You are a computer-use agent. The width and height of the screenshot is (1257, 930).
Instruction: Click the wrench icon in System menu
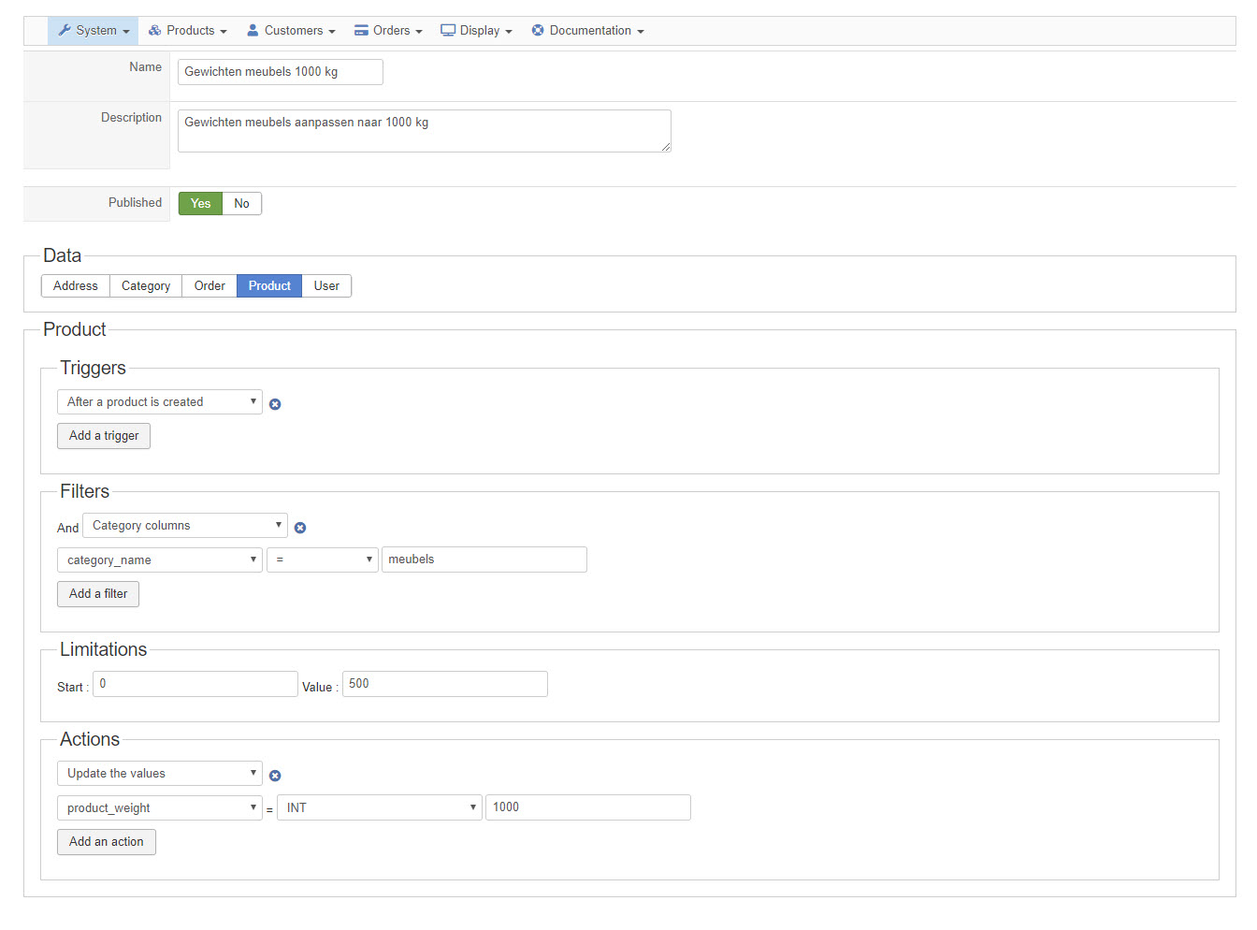click(x=64, y=31)
